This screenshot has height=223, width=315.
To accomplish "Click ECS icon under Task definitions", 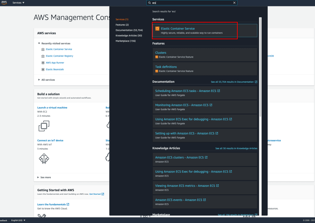I will (156, 71).
